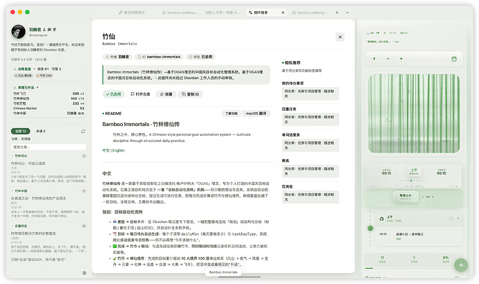Collapse the 上午 schedule section arrow

tap(458, 218)
